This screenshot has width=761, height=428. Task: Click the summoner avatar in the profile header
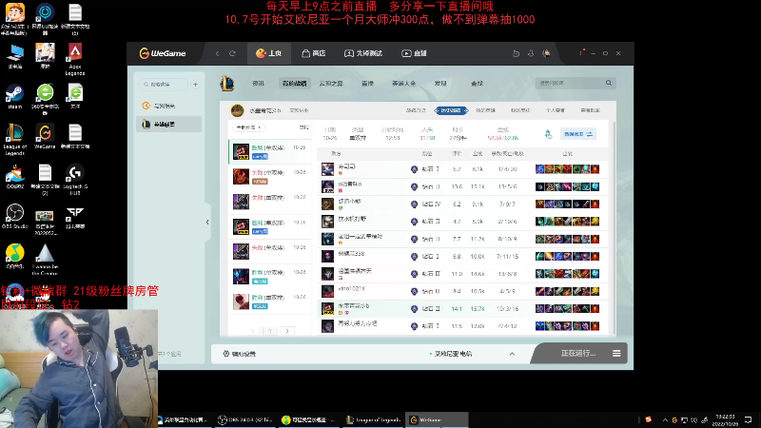pyautogui.click(x=237, y=110)
